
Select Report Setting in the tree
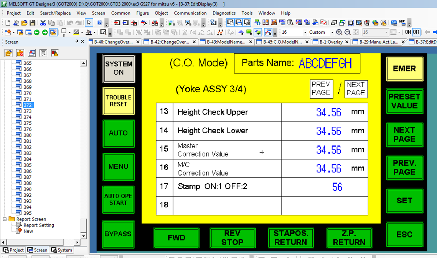(x=39, y=225)
